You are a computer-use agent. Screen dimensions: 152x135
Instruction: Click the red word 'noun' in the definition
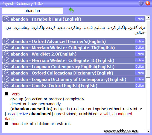(x=16, y=124)
